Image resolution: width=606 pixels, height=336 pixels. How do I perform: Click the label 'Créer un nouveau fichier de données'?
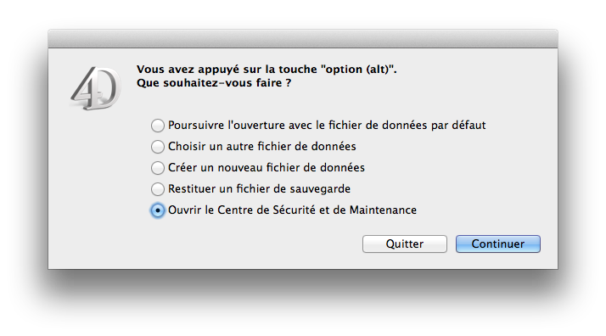pos(267,168)
